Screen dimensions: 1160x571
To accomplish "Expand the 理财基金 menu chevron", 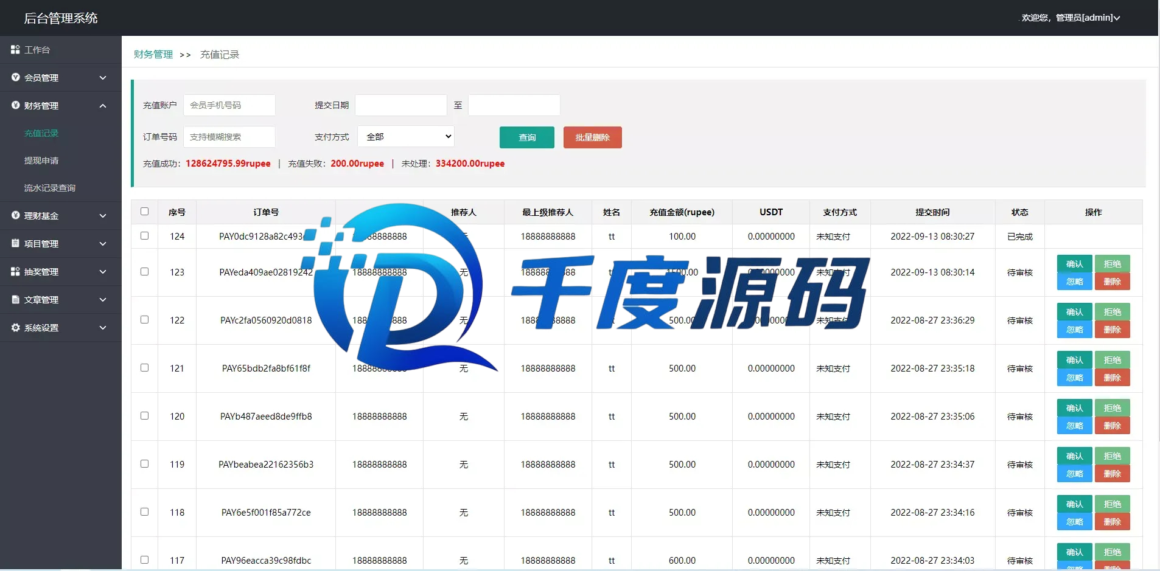I will click(x=103, y=216).
